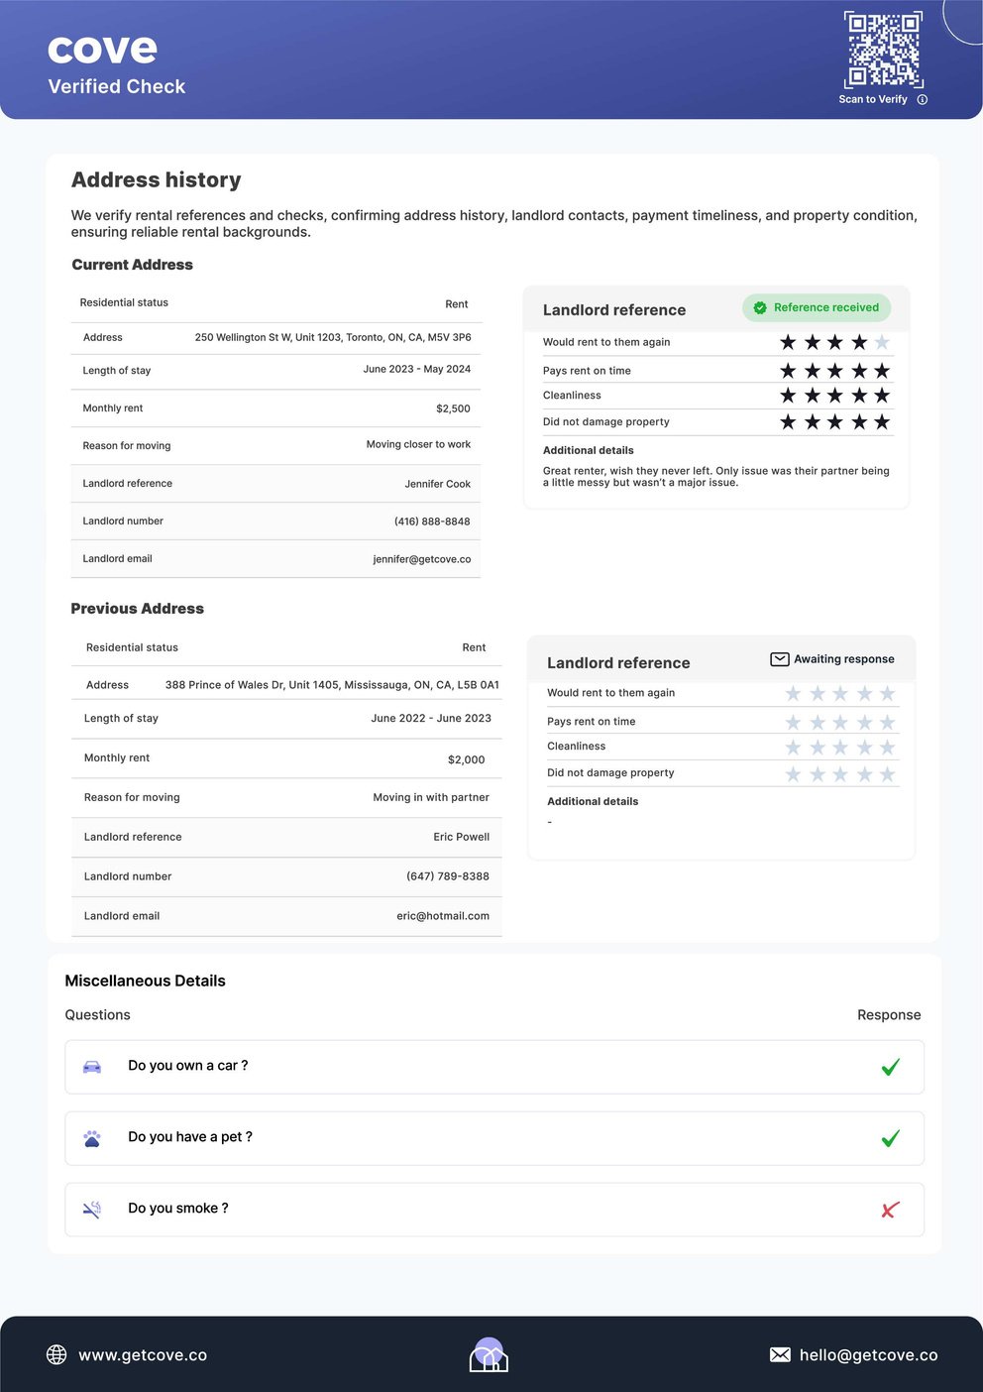Click the green check for owning a car

891,1067
